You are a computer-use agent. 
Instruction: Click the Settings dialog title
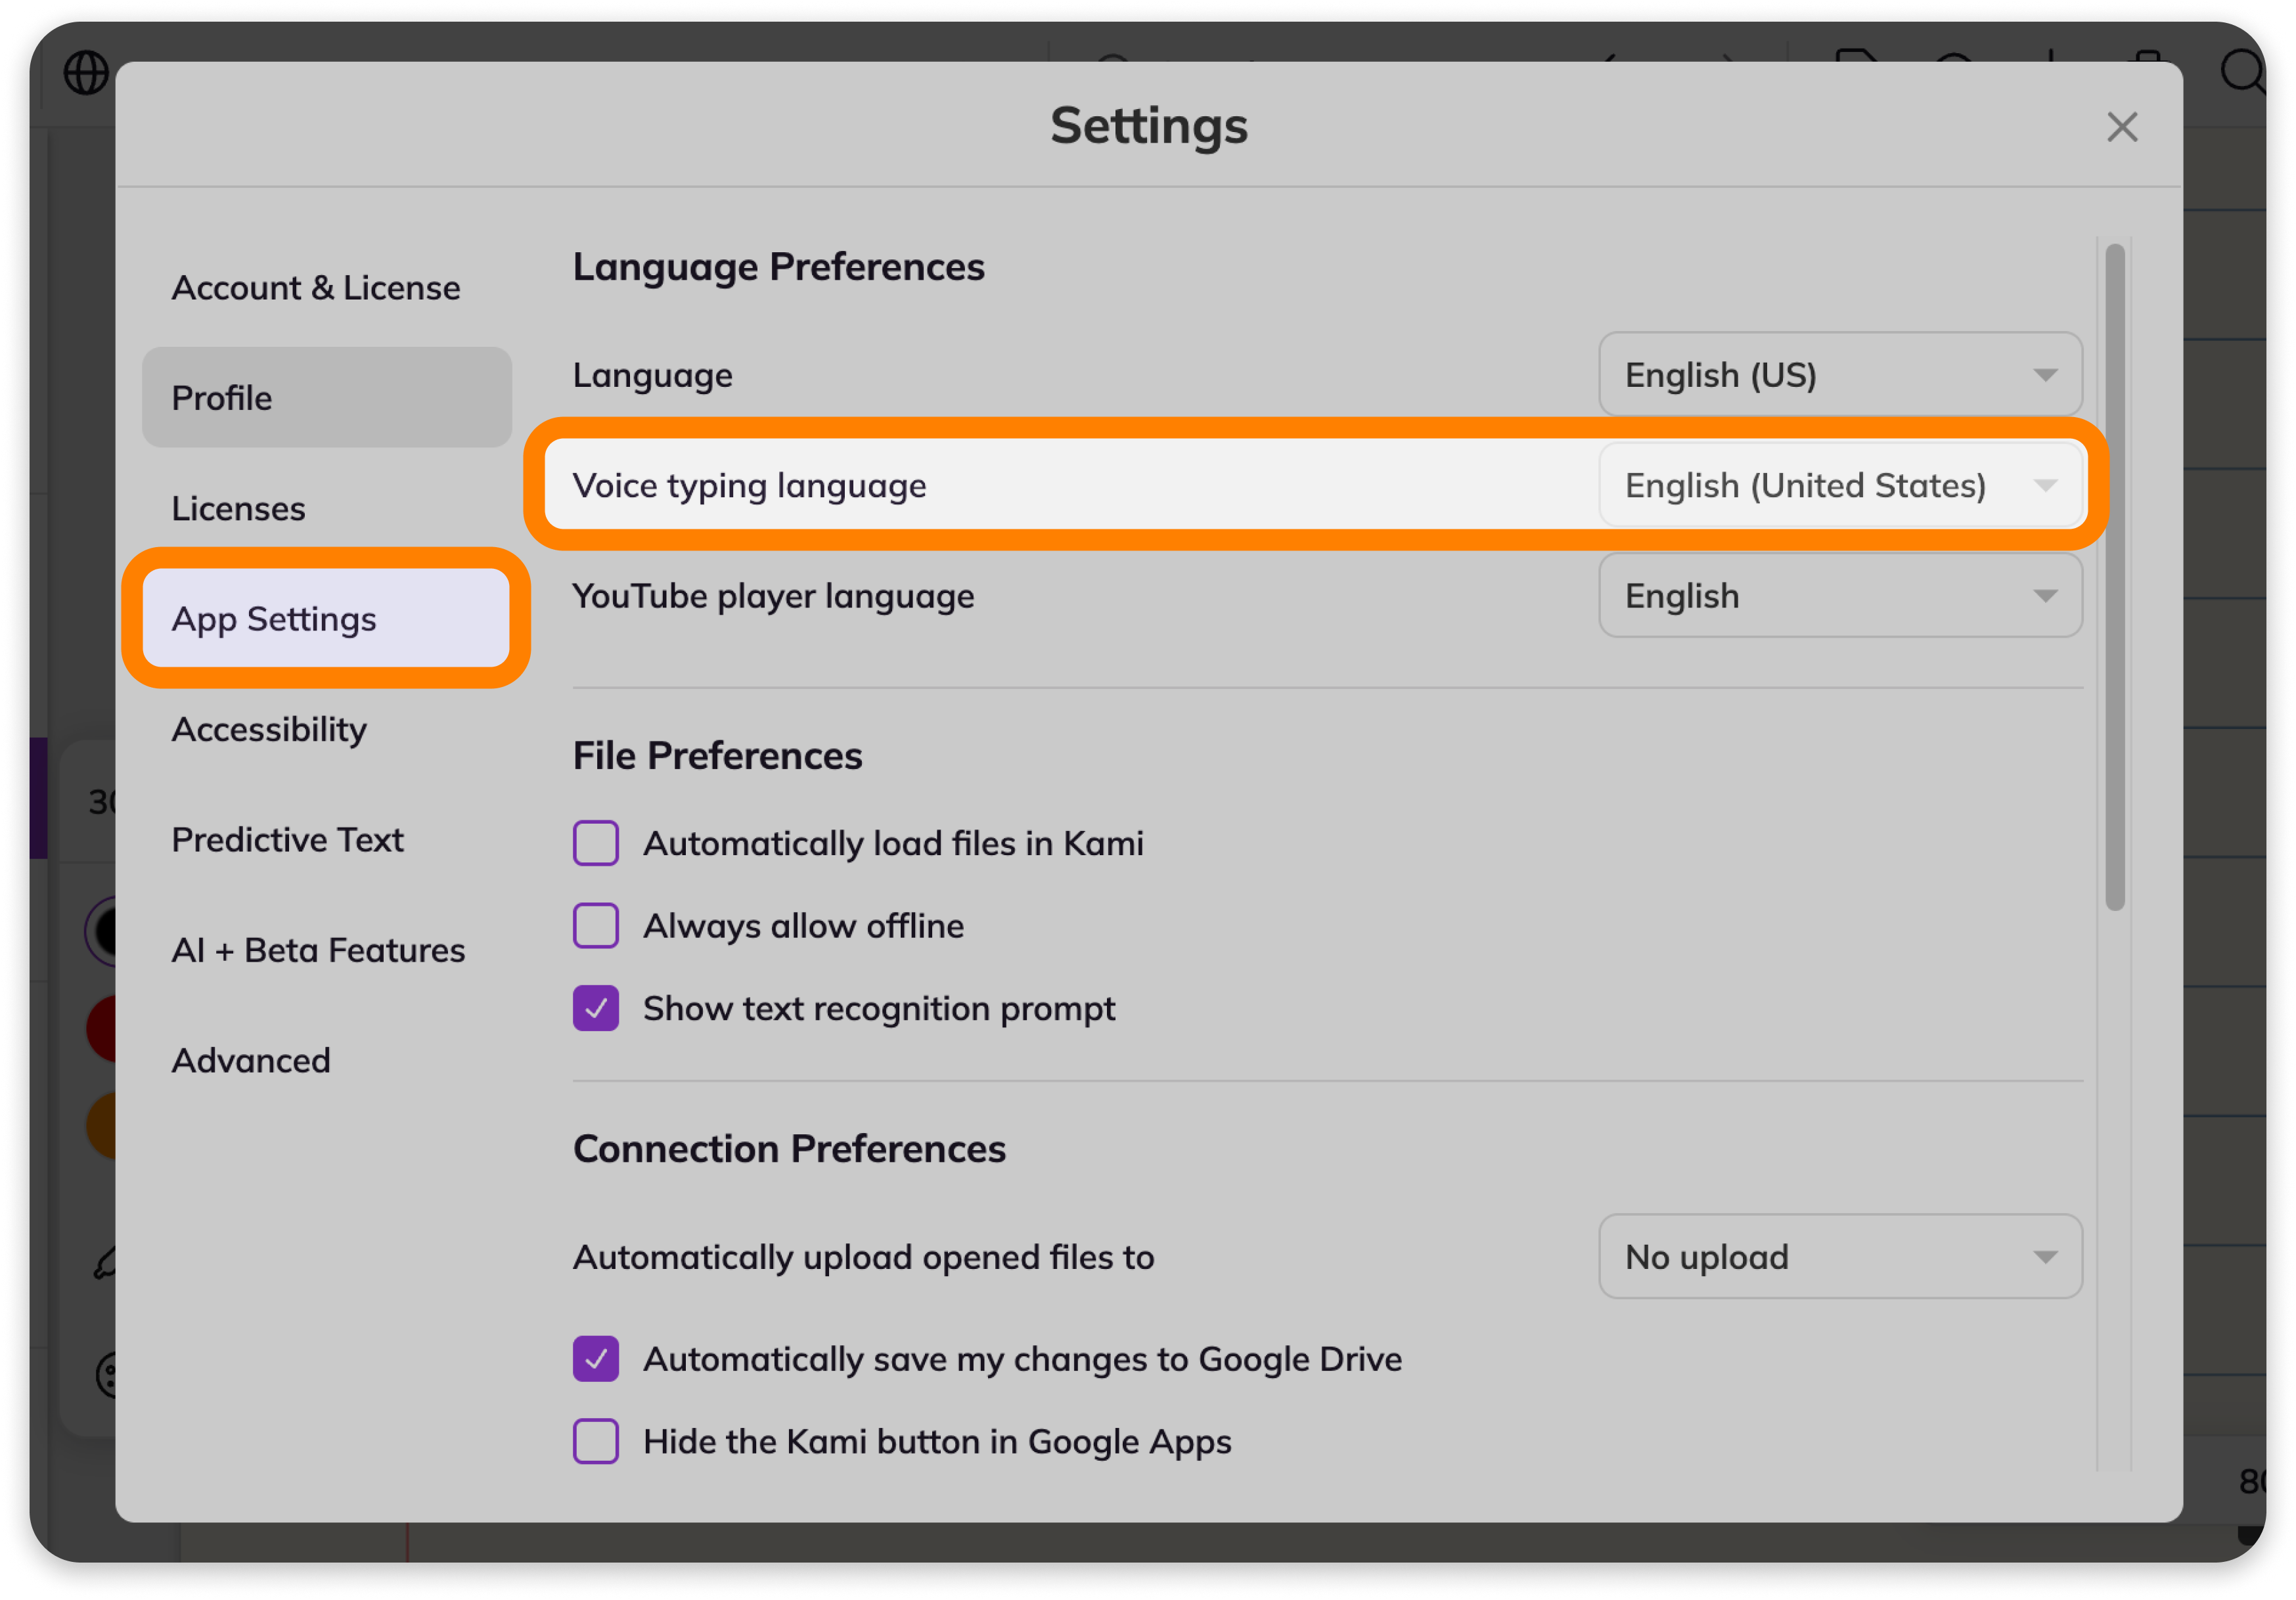[x=1148, y=126]
